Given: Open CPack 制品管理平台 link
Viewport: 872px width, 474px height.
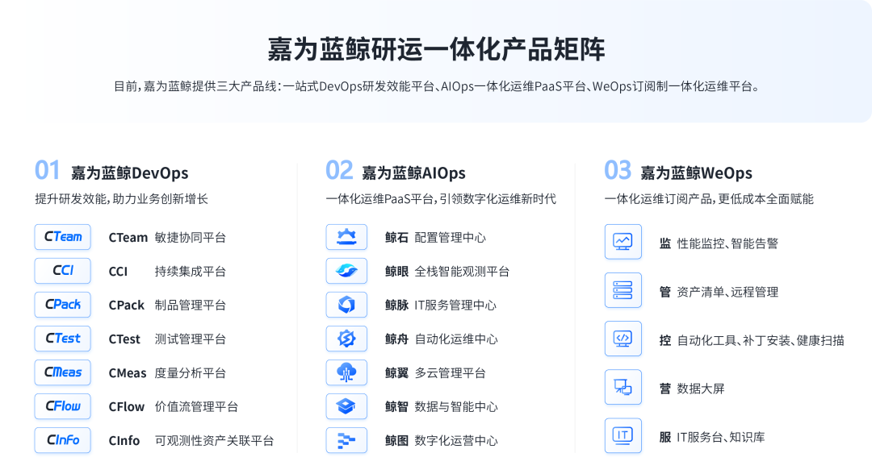Looking at the screenshot, I should tap(167, 306).
